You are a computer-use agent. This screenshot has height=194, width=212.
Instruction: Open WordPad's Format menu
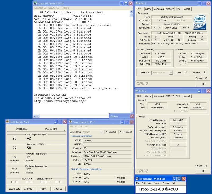[166, 183]
